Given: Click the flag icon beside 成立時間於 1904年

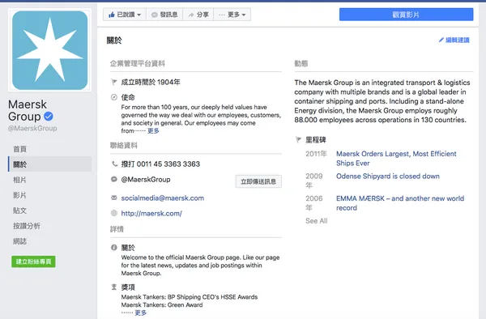Looking at the screenshot, I should coord(114,82).
